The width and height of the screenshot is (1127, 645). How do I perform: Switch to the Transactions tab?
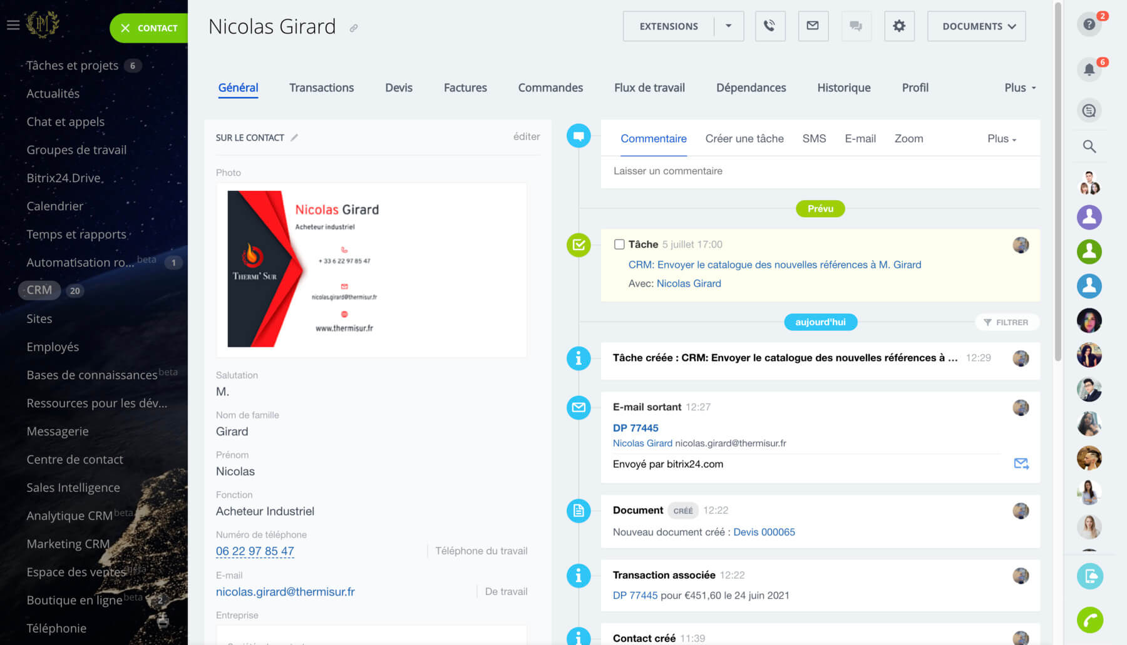point(321,88)
